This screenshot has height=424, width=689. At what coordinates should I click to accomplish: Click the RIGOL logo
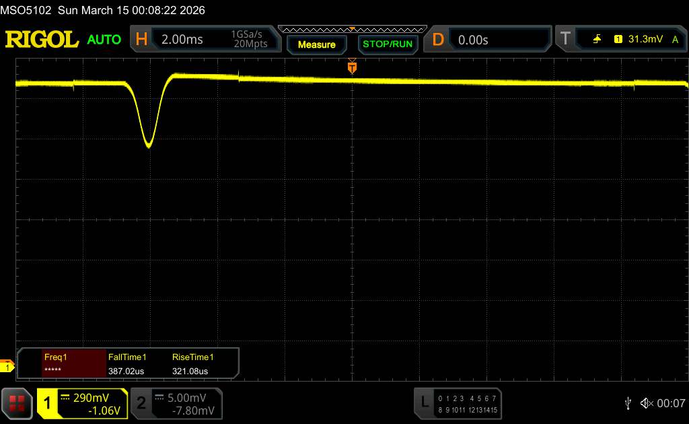click(42, 40)
